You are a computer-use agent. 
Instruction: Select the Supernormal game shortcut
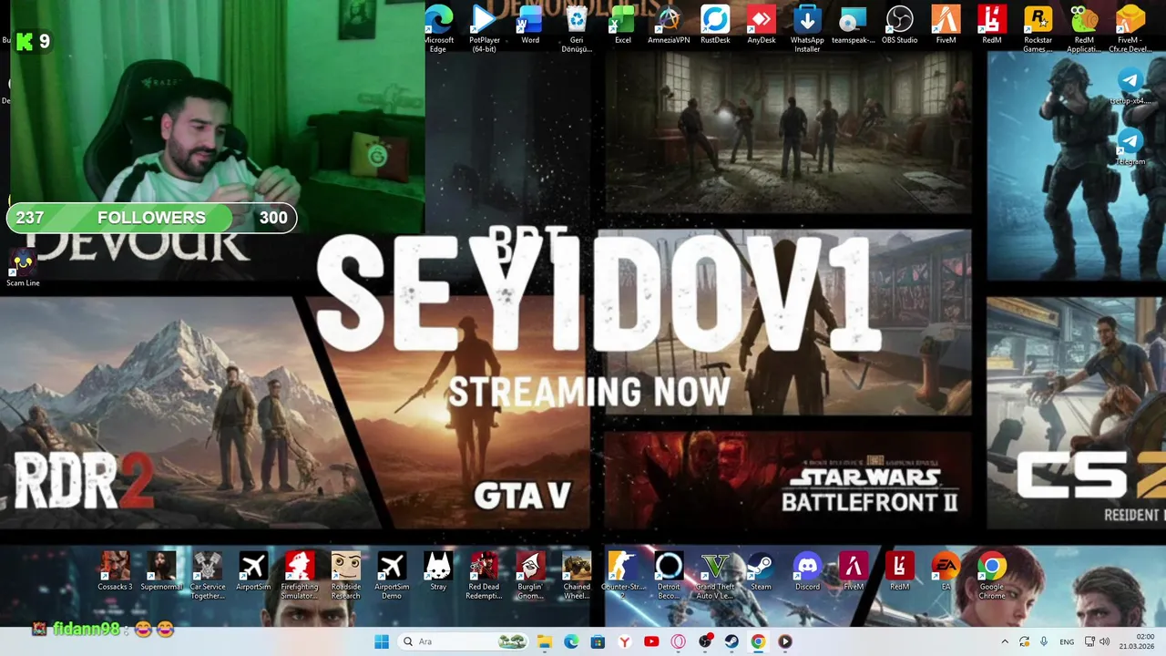pos(161,572)
